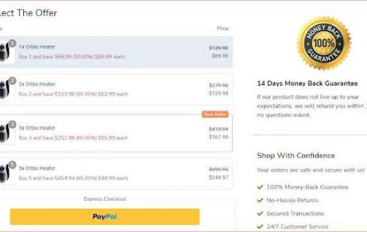Image resolution: width=367 pixels, height=232 pixels.
Task: Click the Express Checkout label
Action: (x=105, y=199)
